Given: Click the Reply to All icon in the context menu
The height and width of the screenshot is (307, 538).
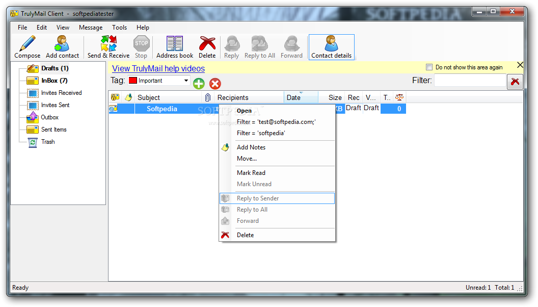Looking at the screenshot, I should tap(225, 210).
